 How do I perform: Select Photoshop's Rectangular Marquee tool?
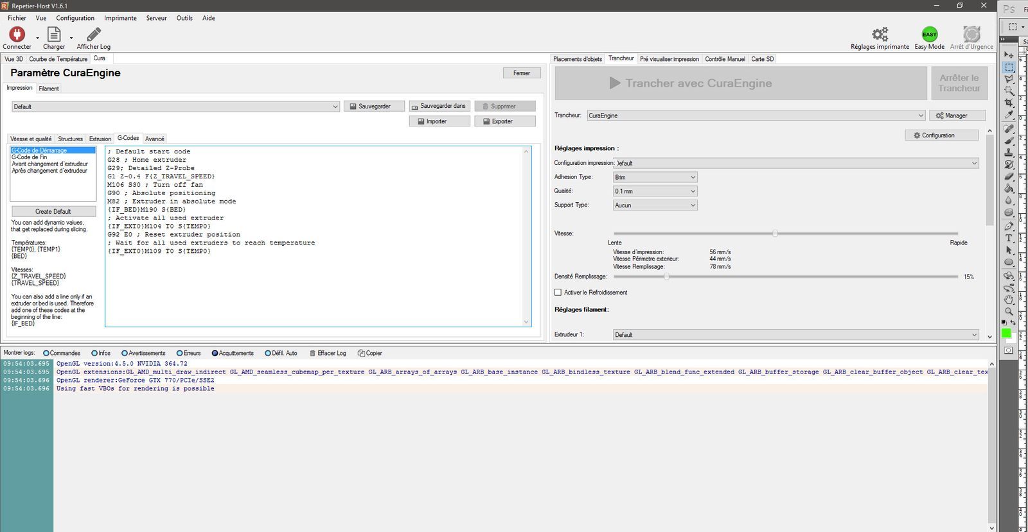1009,67
